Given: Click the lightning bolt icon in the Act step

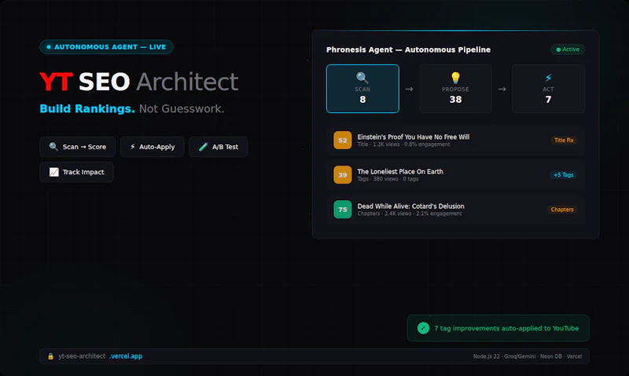Looking at the screenshot, I should (x=548, y=78).
